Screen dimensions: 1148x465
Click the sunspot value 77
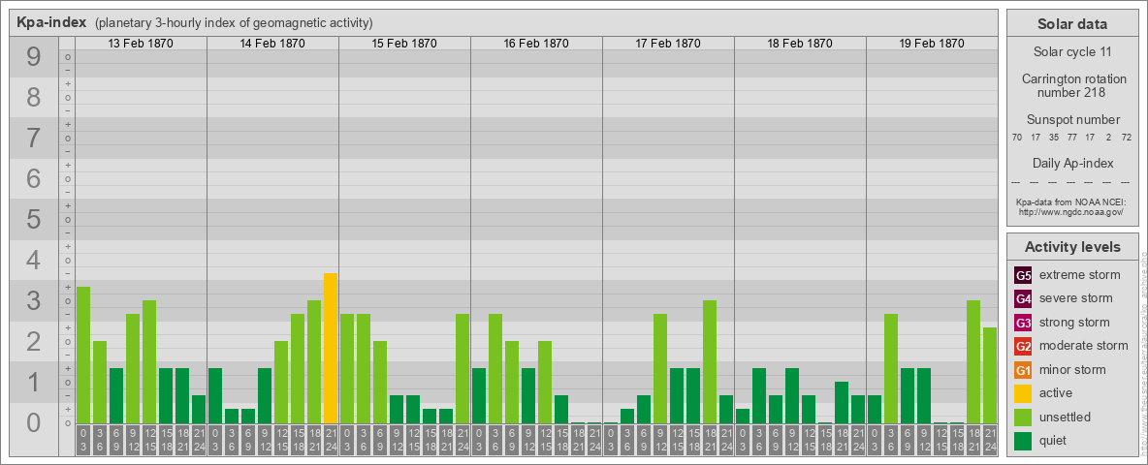coord(1071,137)
